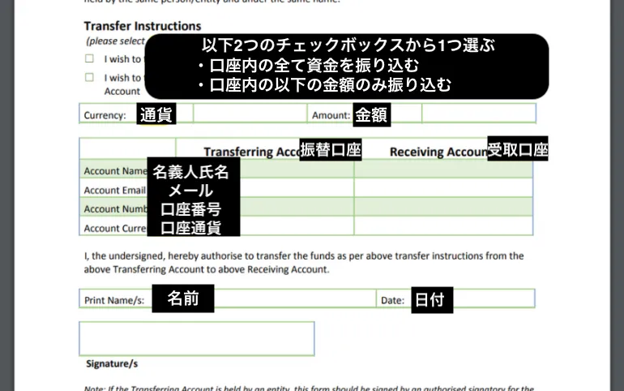Select Transferring Account Currency cell
Viewport: 624px width, 391px height.
click(265, 226)
